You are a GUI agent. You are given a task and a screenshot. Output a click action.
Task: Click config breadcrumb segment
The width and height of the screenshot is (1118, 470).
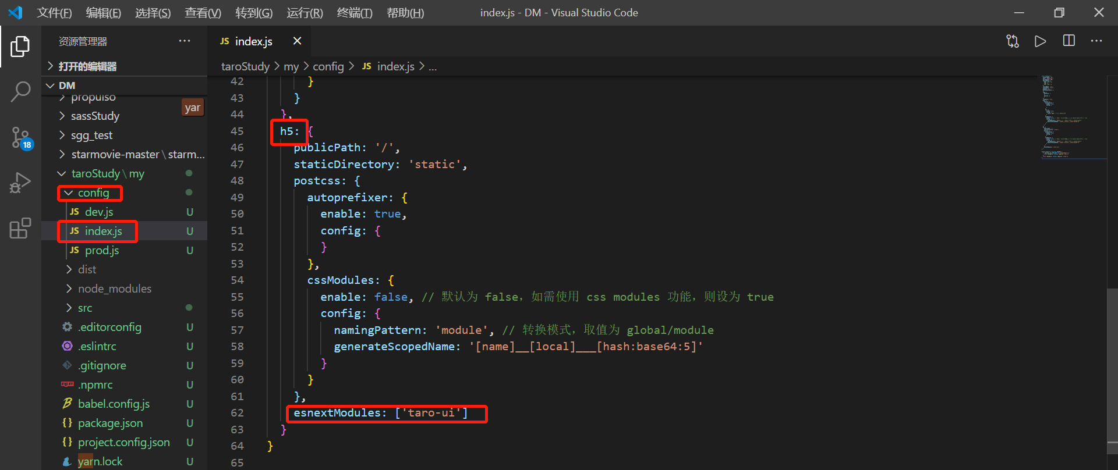tap(328, 66)
